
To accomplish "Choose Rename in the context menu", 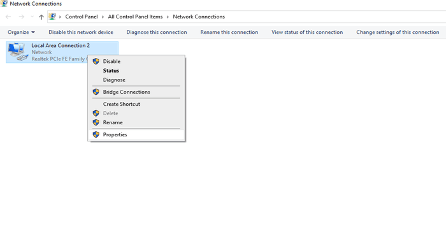I will pyautogui.click(x=136, y=122).
